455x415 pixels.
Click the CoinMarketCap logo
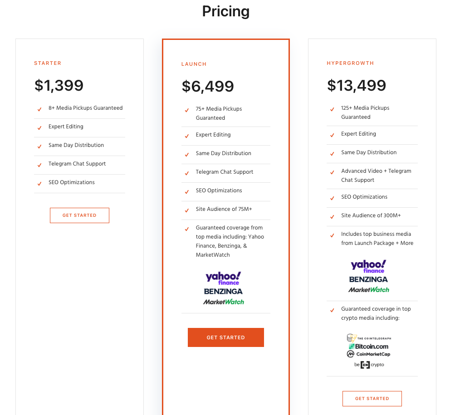(368, 355)
